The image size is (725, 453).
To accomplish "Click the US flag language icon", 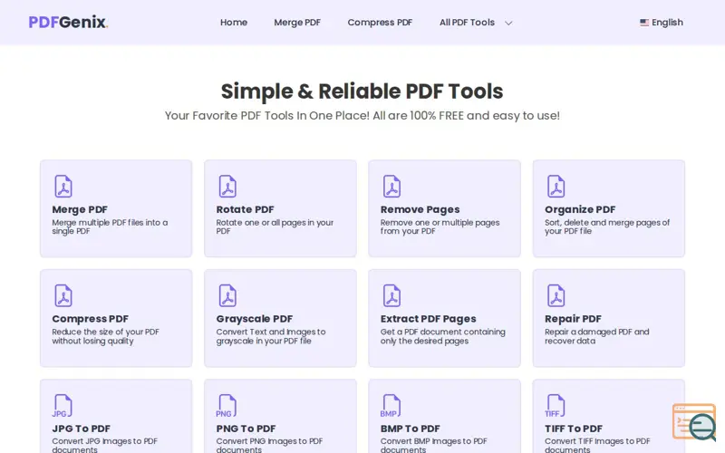I will 644,22.
